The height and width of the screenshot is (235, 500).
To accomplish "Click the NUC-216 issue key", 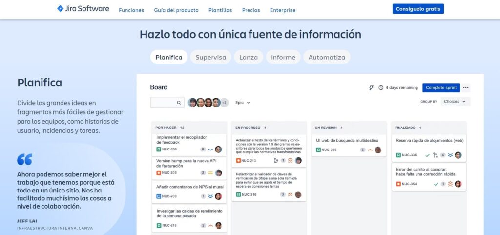I will pyautogui.click(x=249, y=194).
